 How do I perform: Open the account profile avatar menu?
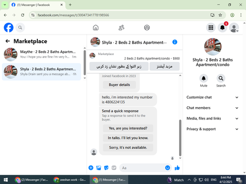point(234,28)
